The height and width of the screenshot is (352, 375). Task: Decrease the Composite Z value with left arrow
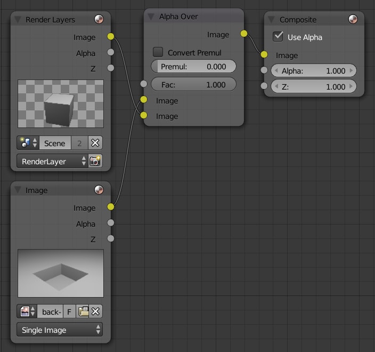point(276,86)
